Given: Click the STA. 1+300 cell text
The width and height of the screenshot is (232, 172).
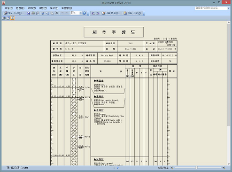Looking at the screenshot, I should click(131, 49).
